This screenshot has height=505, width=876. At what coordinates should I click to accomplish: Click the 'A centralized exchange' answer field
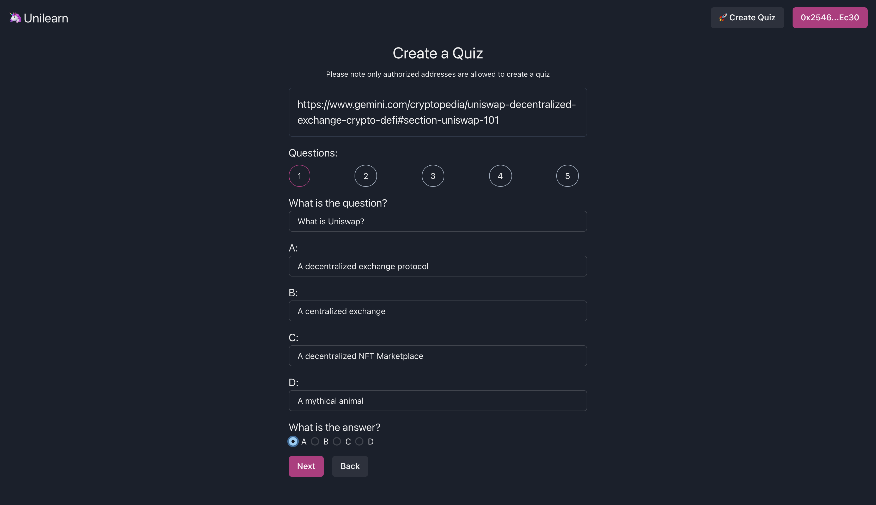[x=437, y=311]
